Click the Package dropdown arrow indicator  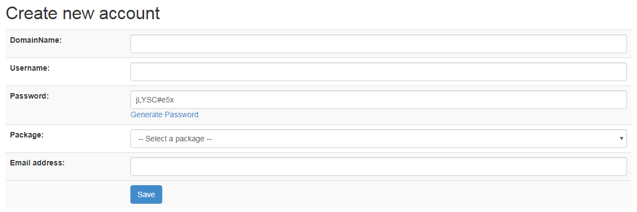pos(622,139)
